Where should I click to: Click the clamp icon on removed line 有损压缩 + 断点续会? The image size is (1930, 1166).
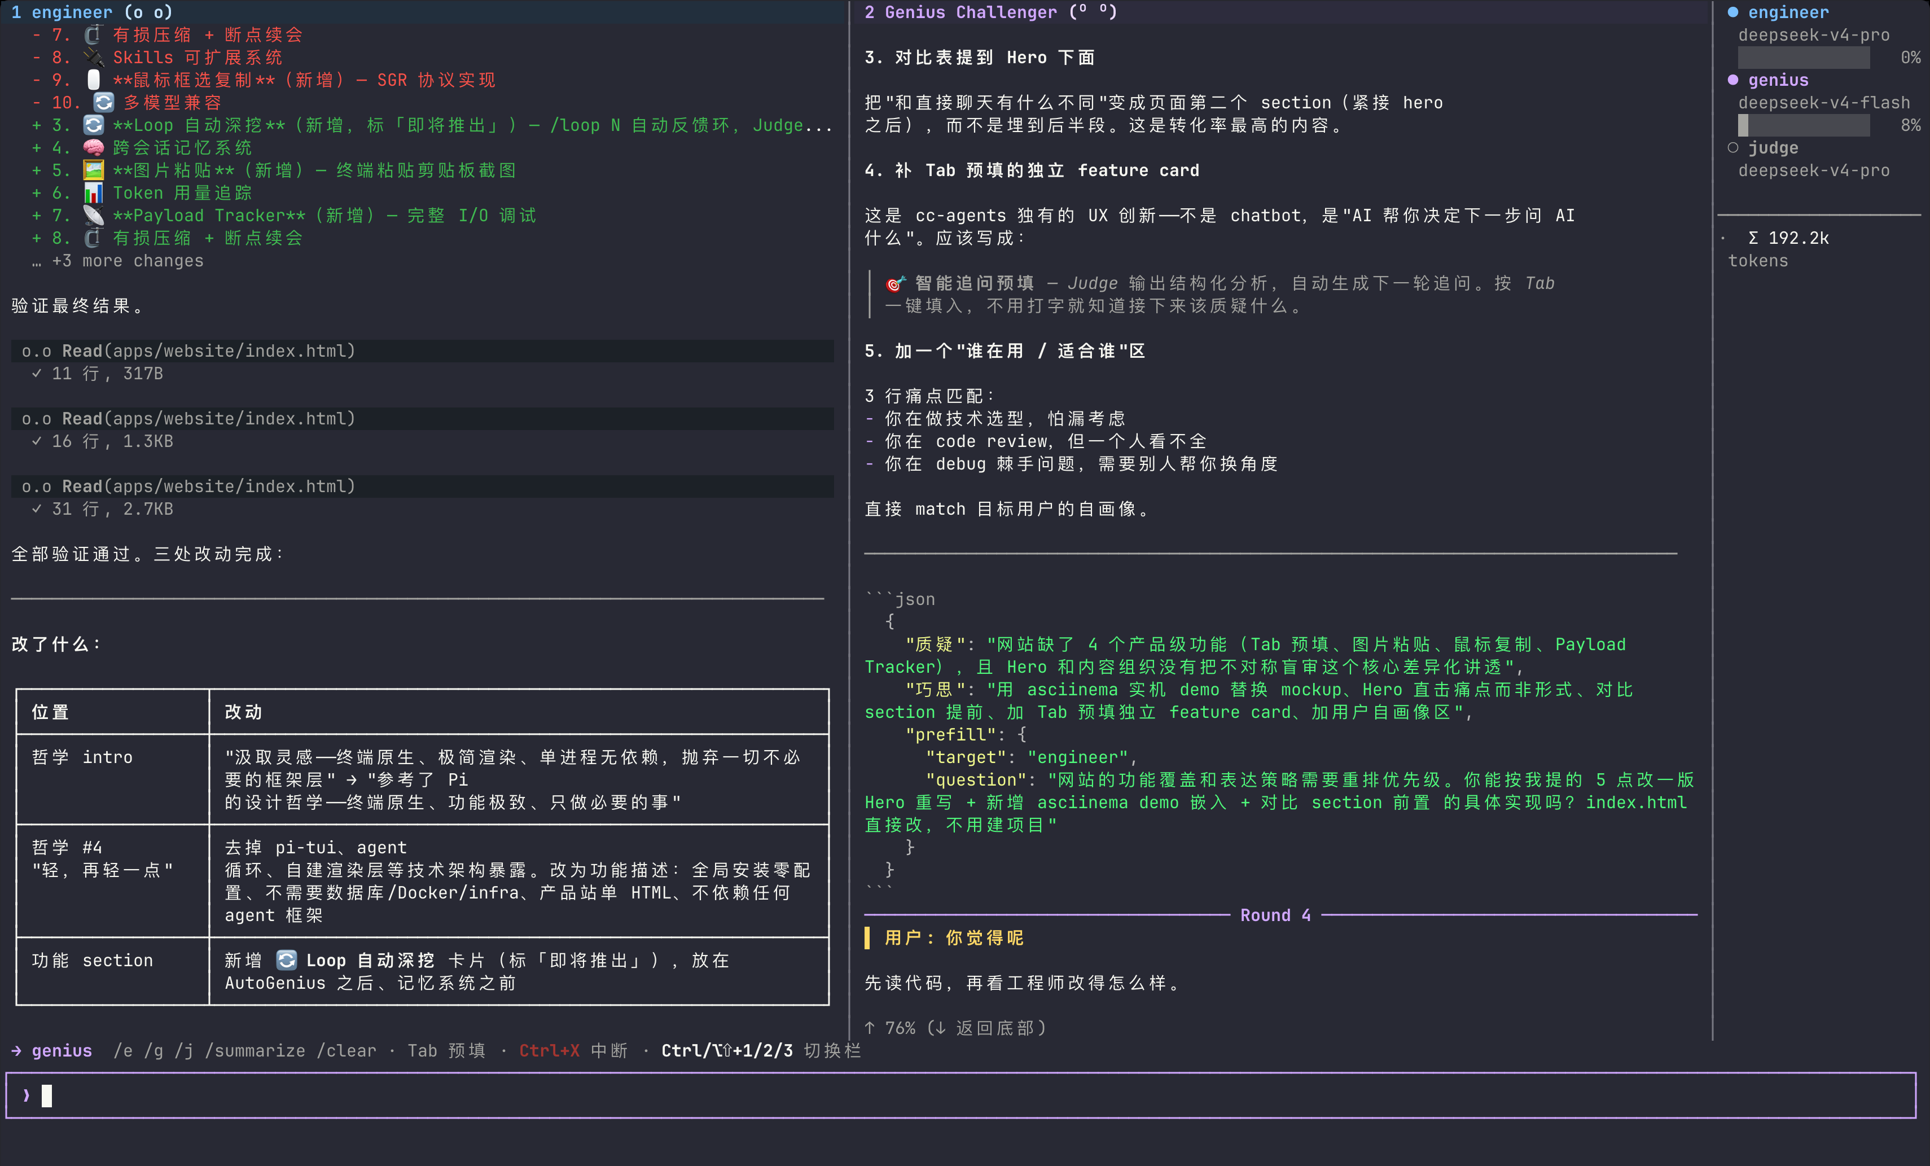(x=93, y=34)
